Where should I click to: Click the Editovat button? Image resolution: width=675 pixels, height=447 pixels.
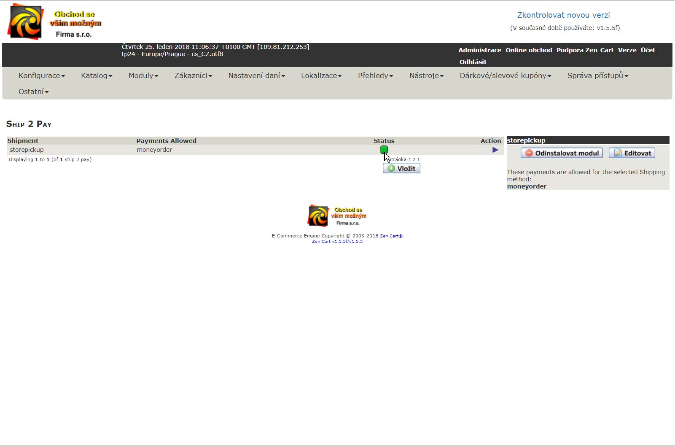click(632, 153)
